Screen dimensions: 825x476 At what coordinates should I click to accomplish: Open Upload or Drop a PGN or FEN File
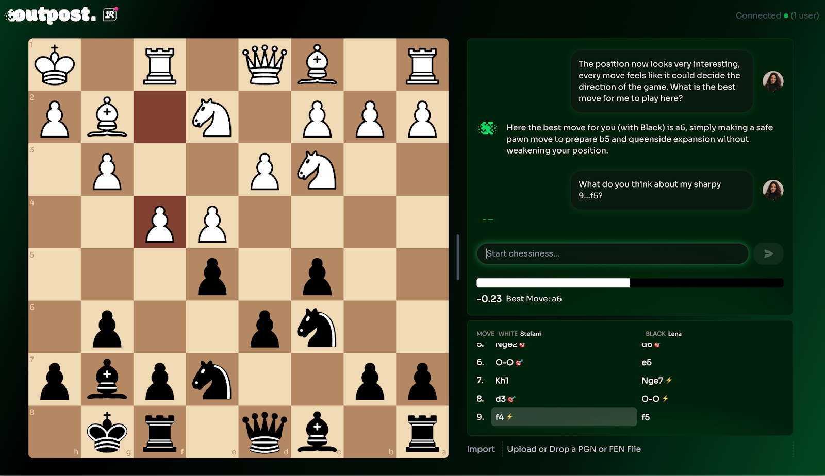573,449
